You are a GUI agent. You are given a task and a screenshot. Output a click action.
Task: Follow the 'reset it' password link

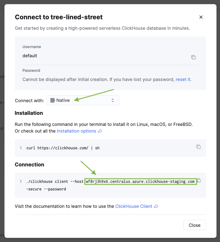coord(183,79)
